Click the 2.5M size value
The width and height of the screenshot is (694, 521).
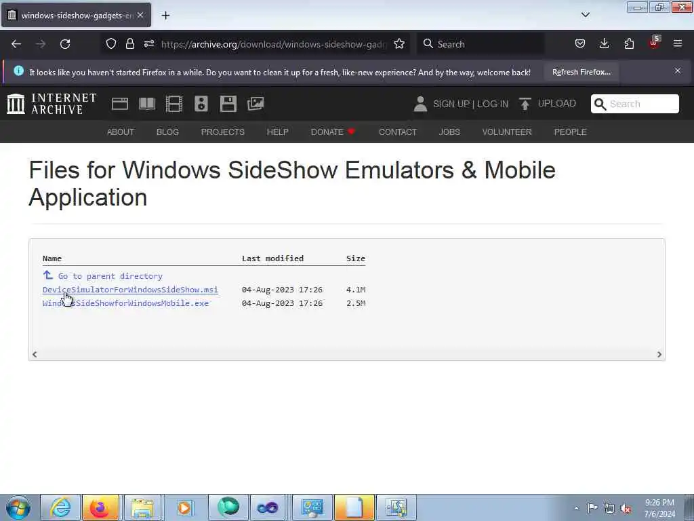pos(355,303)
